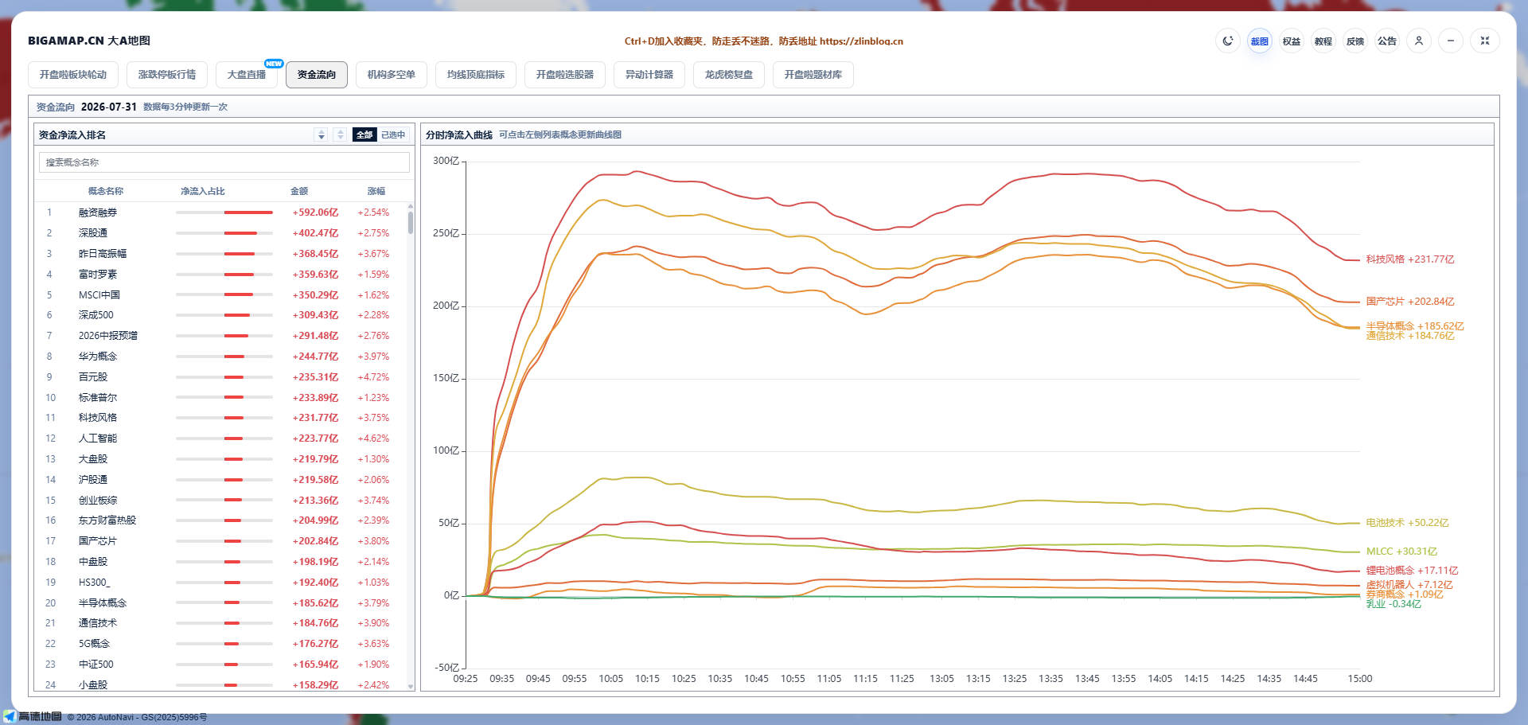Click the 高德地图 logo at the bottom
Image resolution: width=1528 pixels, height=725 pixels.
(33, 716)
